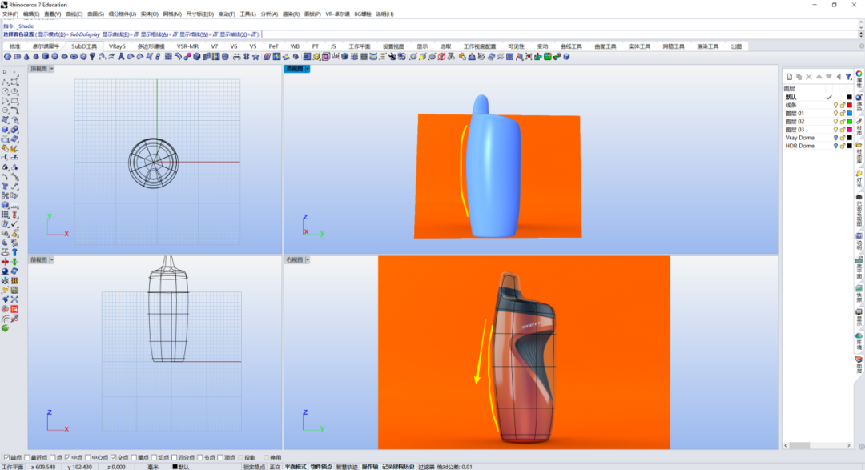
Task: Toggle the 中点 osnap checkbox
Action: pos(67,457)
